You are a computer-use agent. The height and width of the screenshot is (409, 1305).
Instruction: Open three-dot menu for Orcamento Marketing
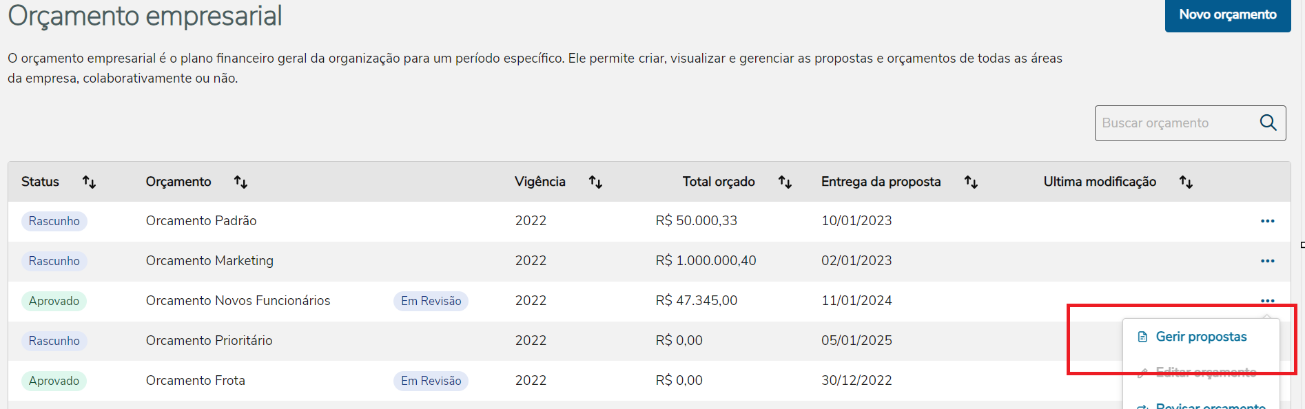coord(1267,261)
